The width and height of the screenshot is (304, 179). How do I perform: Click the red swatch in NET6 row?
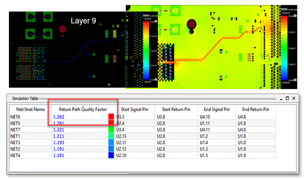pos(111,117)
